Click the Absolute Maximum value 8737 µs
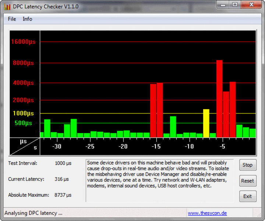 (63, 195)
